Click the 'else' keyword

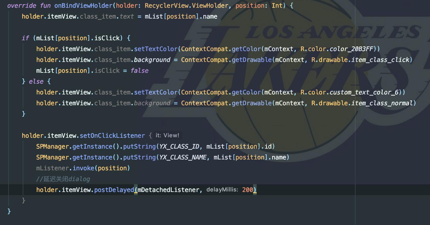pyautogui.click(x=36, y=82)
